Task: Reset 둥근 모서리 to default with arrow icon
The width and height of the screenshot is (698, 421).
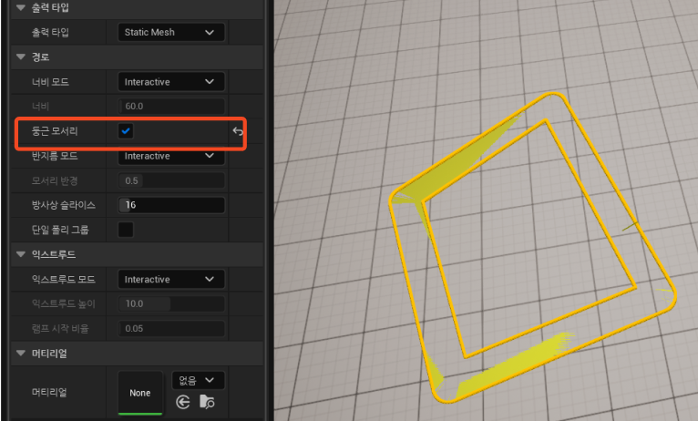Action: click(238, 131)
